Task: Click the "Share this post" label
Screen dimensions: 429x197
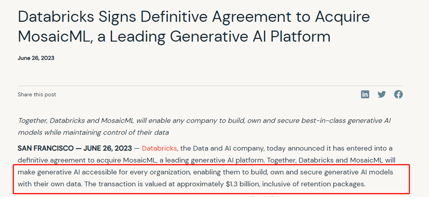Action: coord(37,95)
